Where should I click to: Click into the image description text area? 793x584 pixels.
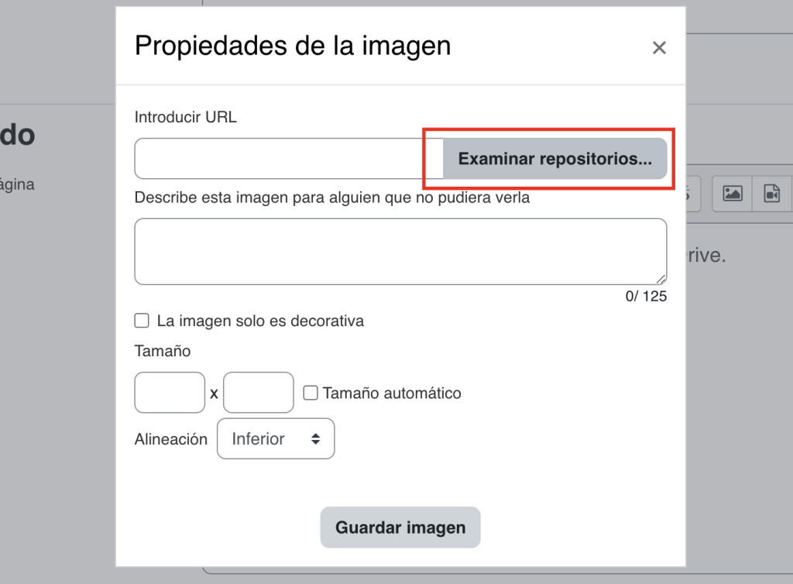coord(400,252)
